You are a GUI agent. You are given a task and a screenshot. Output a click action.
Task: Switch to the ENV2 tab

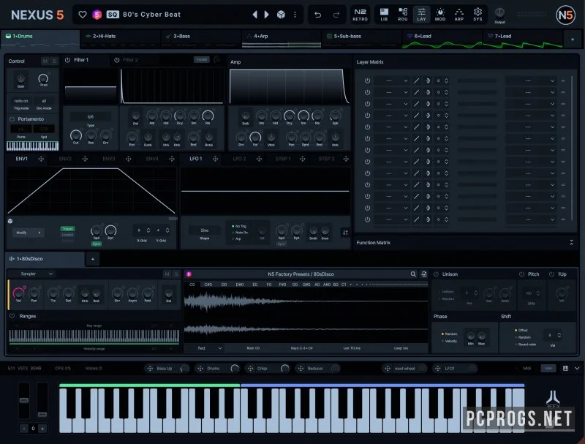click(x=65, y=159)
